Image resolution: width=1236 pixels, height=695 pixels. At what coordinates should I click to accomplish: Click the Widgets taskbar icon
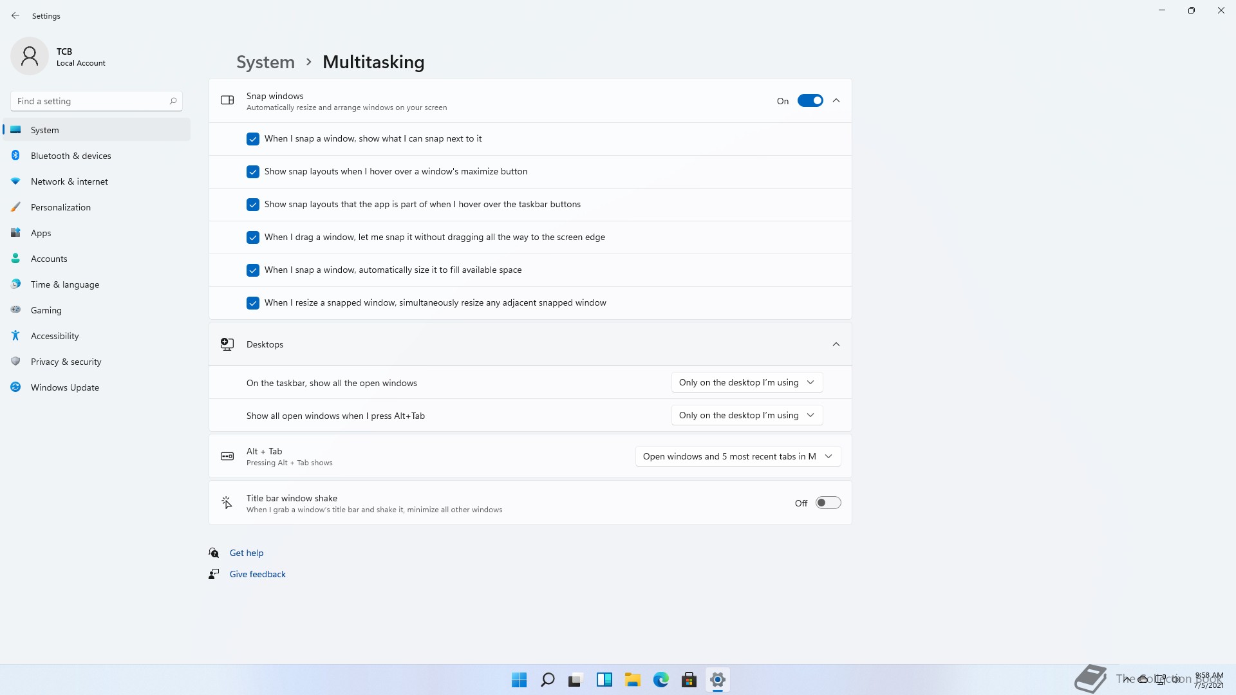click(x=604, y=680)
